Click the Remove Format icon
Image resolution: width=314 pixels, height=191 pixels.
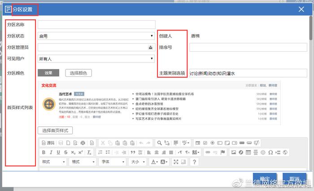point(89,152)
